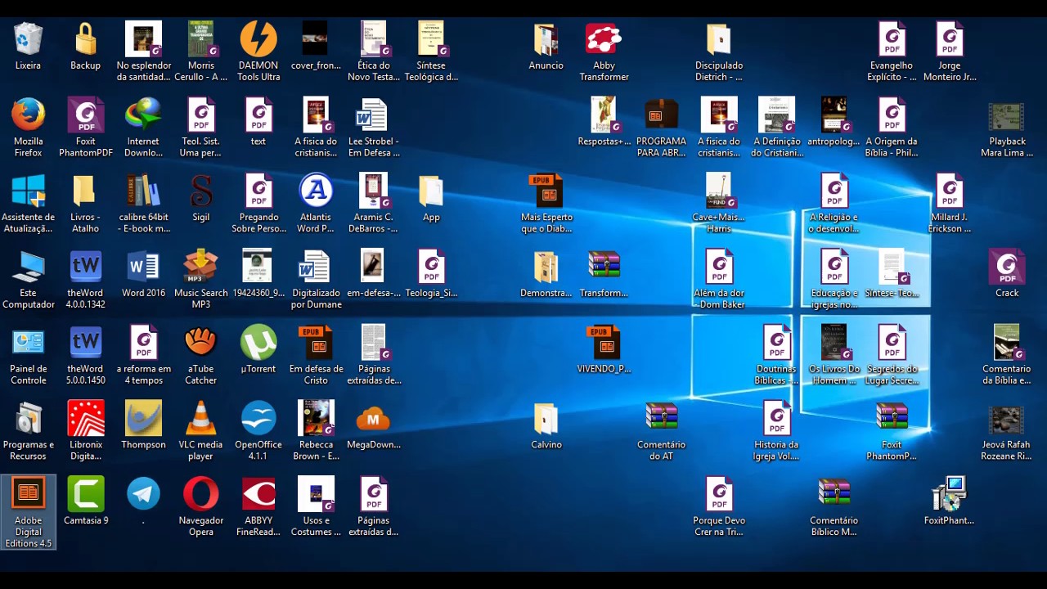Select the Crack PDF icon
The image size is (1047, 589).
click(x=1007, y=268)
